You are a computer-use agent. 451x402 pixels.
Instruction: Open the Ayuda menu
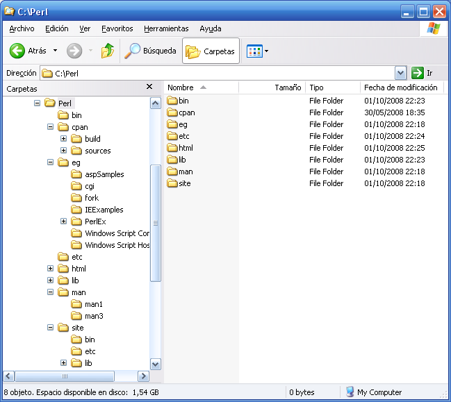211,28
